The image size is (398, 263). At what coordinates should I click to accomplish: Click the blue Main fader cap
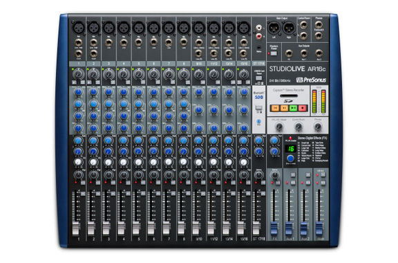pyautogui.click(x=319, y=228)
